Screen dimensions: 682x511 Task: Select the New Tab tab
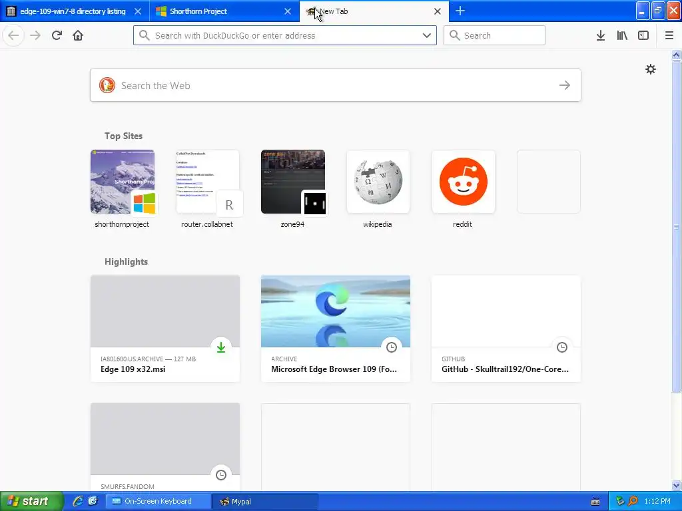pos(374,11)
